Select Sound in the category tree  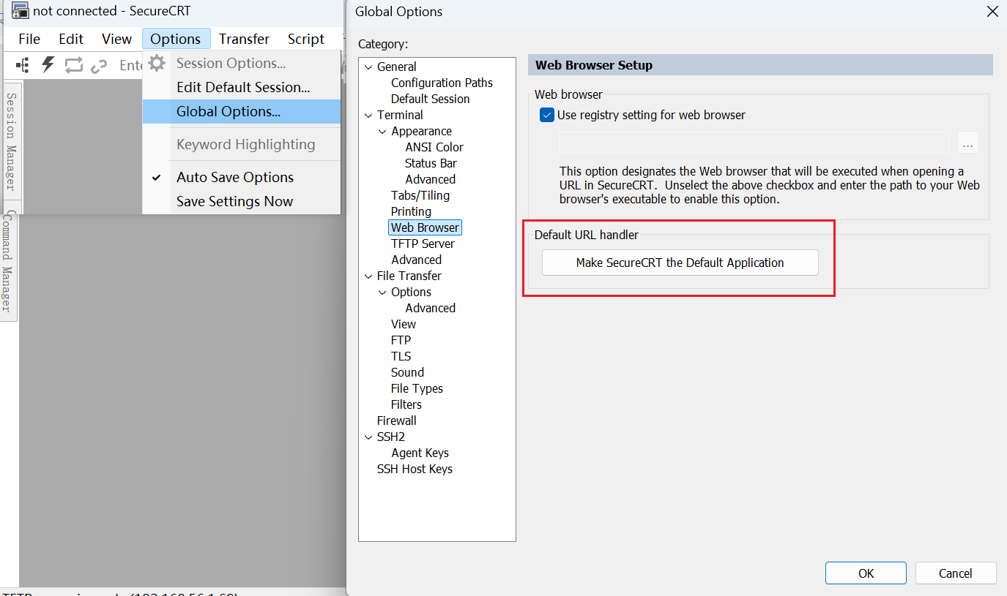coord(407,372)
